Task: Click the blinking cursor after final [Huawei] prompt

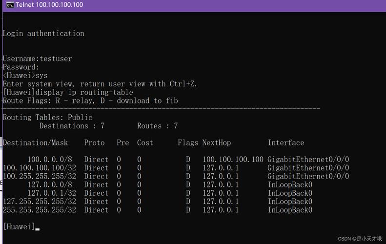Action: tap(38, 228)
